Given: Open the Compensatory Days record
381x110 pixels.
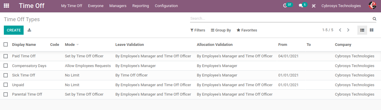Looking at the screenshot, I should pos(29,66).
